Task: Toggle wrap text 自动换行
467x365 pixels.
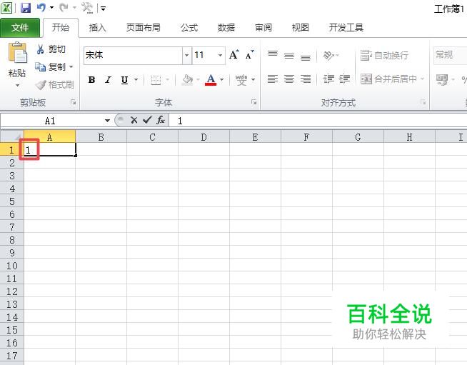Action: (x=384, y=56)
